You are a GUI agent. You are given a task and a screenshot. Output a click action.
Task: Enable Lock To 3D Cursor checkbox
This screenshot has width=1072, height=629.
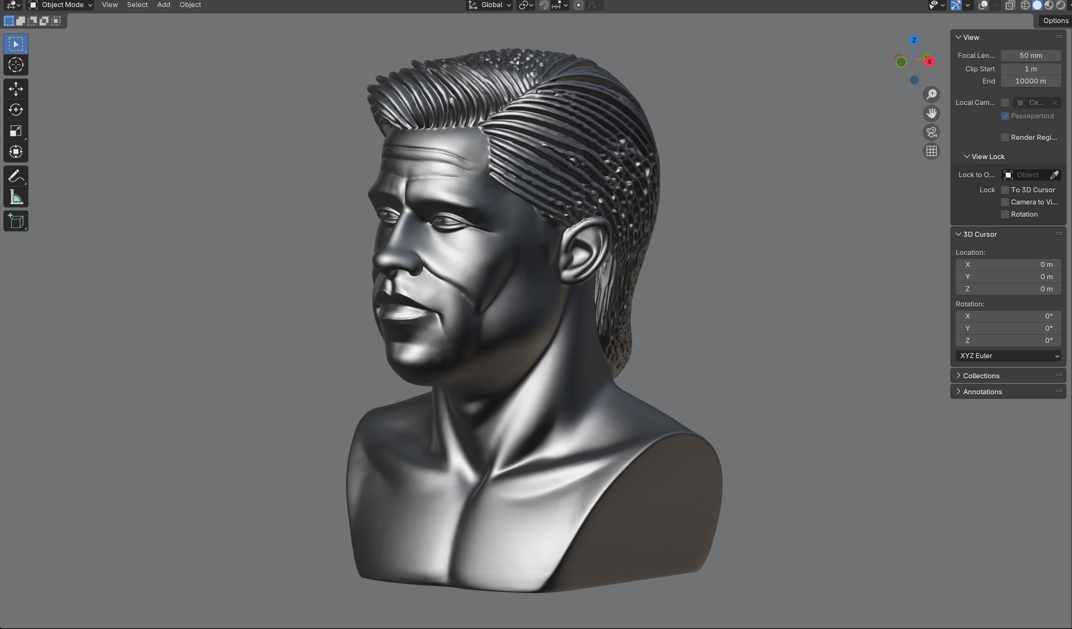tap(1005, 190)
